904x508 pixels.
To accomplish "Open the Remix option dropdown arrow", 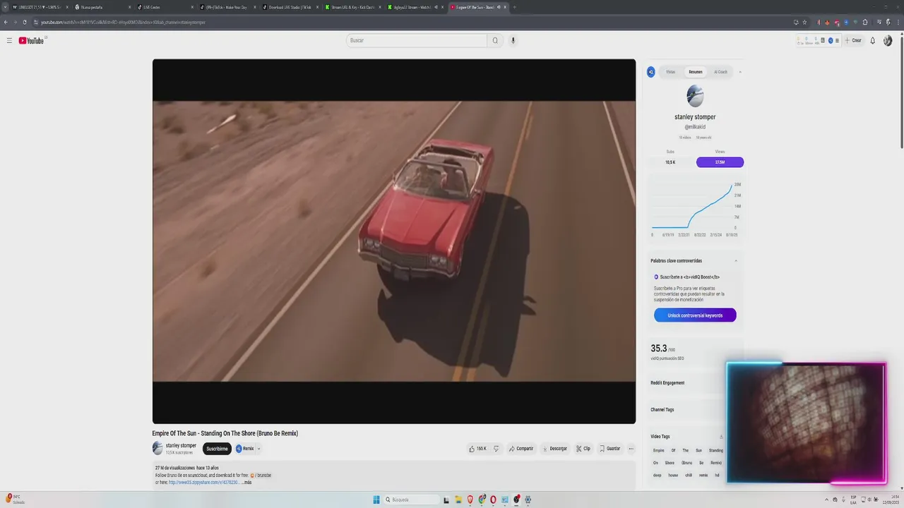I will [258, 449].
